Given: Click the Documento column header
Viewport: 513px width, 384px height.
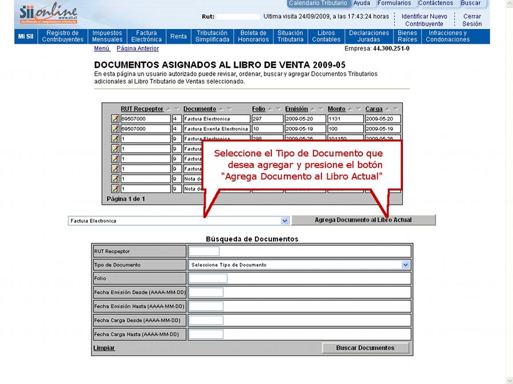Looking at the screenshot, I should (199, 109).
